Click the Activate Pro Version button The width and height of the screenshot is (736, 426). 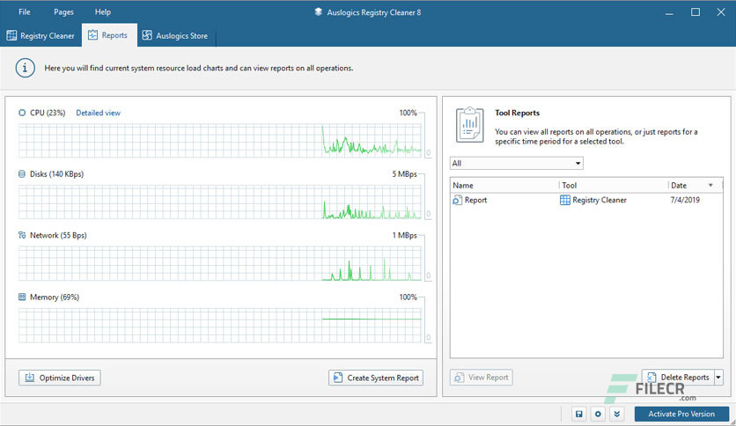coord(681,414)
